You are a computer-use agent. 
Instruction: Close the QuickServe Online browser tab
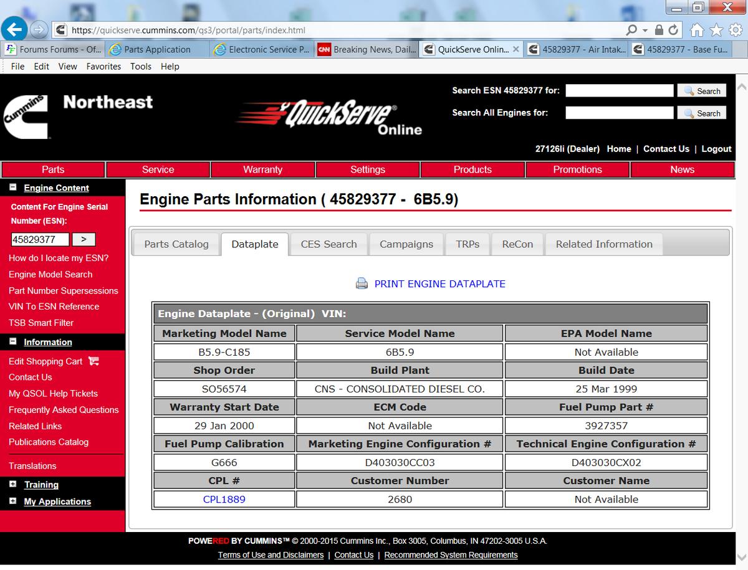click(x=516, y=49)
